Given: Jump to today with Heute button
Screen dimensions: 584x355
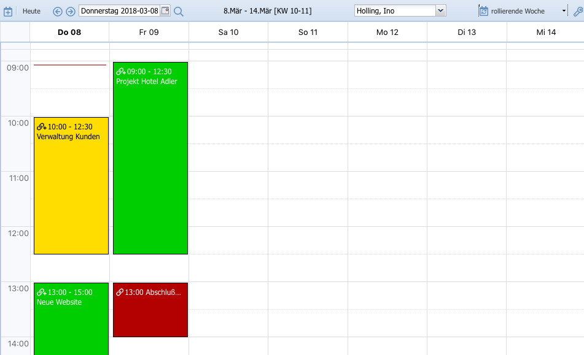Looking at the screenshot, I should click(31, 11).
